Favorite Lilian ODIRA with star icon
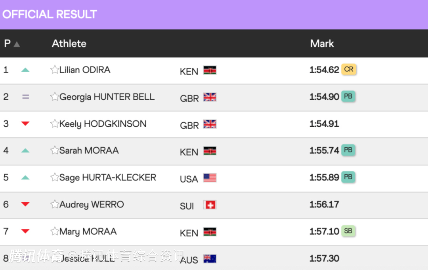Screen dimensions: 428x270 pyautogui.click(x=55, y=70)
